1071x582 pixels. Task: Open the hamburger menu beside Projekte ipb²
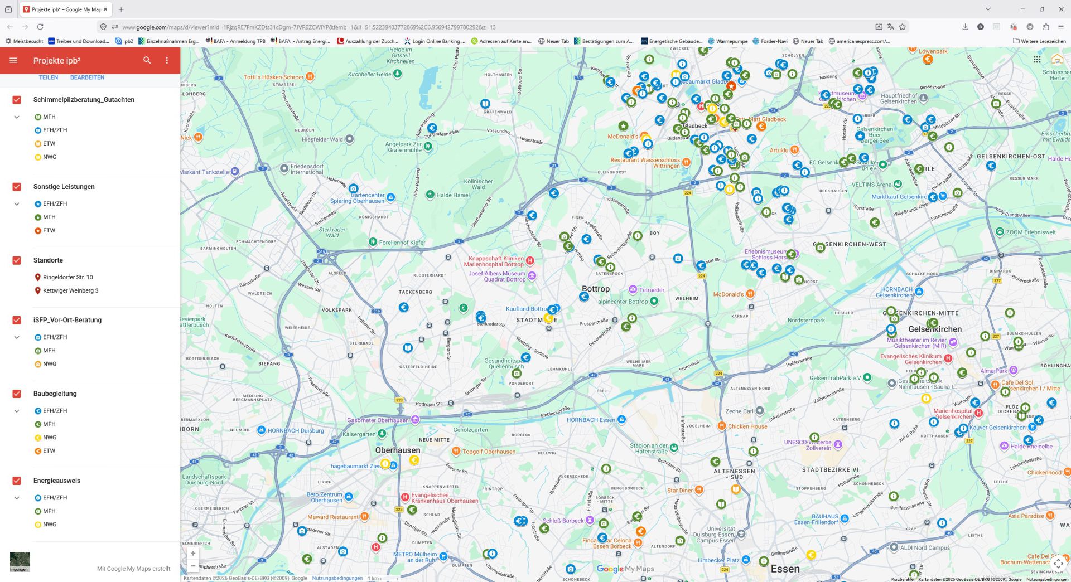13,60
